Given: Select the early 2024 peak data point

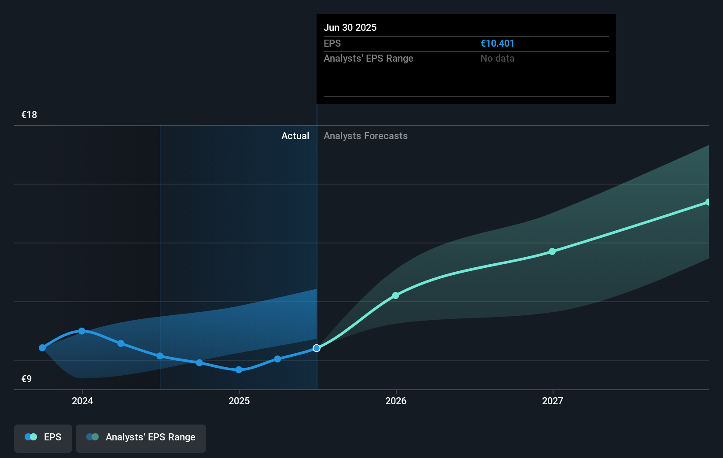Looking at the screenshot, I should click(x=82, y=331).
